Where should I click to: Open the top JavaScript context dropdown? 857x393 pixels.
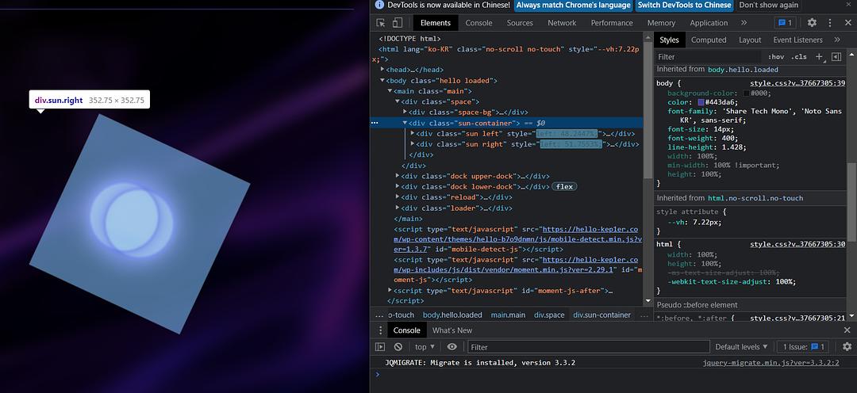tap(425, 346)
